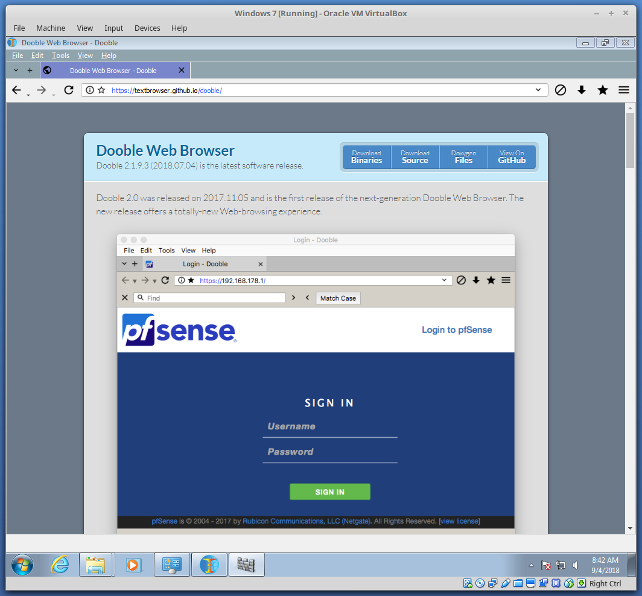This screenshot has height=596, width=642.
Task: Open the downloads arrow icon
Action: (x=582, y=90)
